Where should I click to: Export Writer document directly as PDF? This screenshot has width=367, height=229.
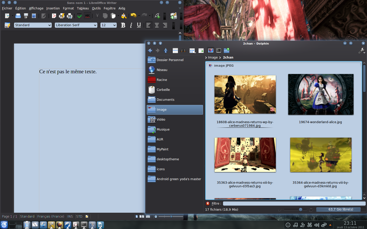tap(54, 16)
